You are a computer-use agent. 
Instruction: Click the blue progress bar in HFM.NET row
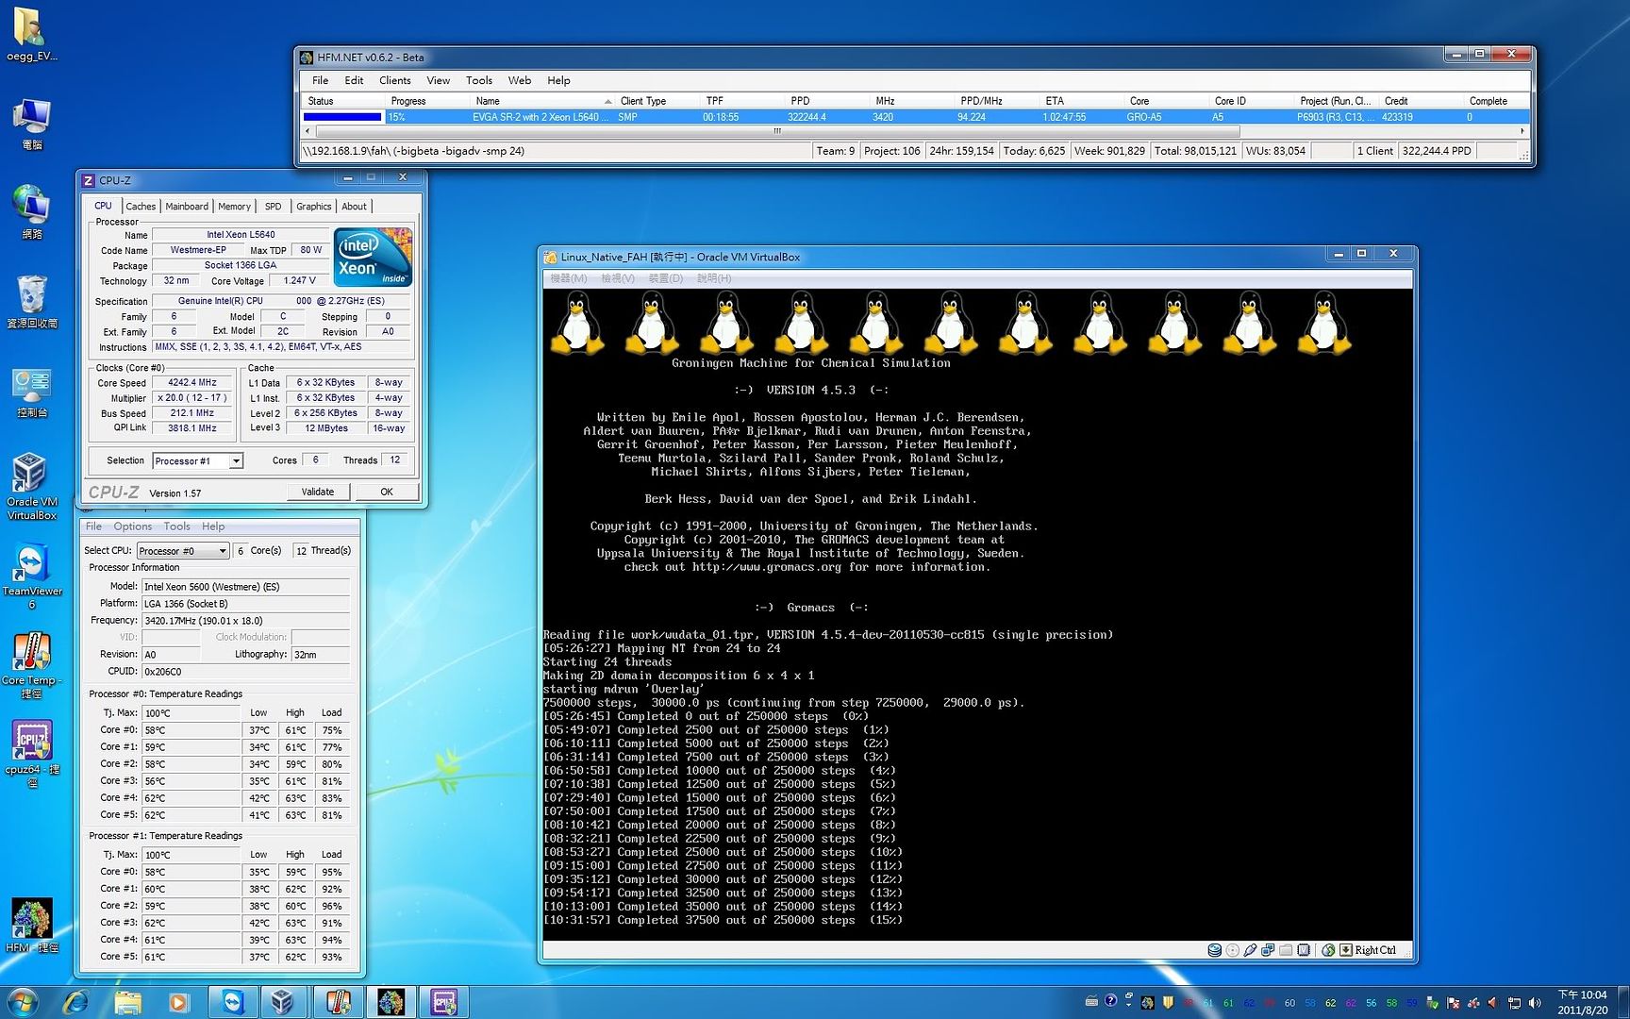(342, 117)
